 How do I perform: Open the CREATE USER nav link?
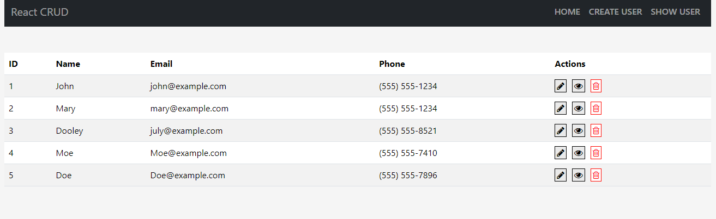[615, 12]
